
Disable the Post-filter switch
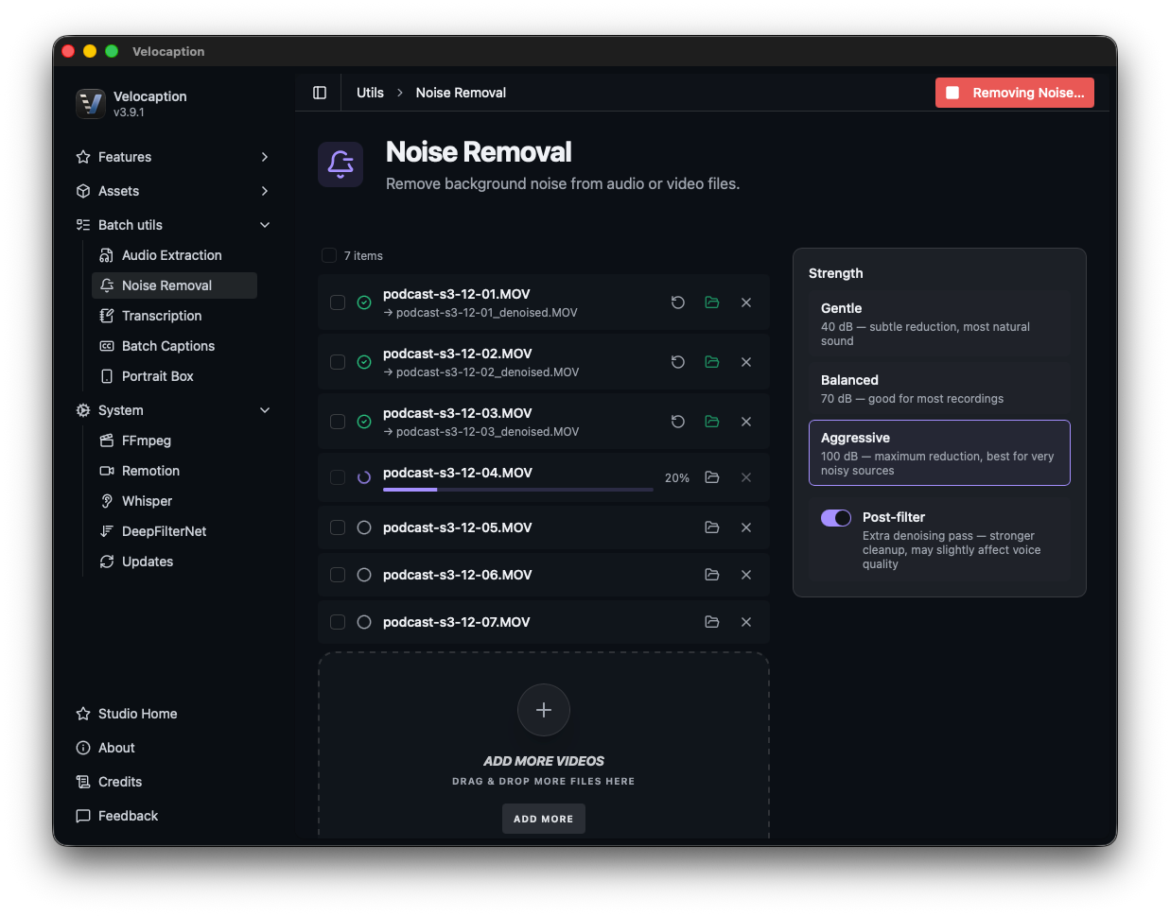pyautogui.click(x=836, y=518)
